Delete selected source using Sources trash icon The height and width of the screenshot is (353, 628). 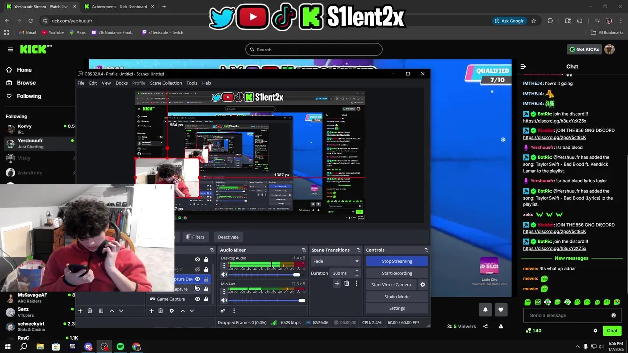160,311
